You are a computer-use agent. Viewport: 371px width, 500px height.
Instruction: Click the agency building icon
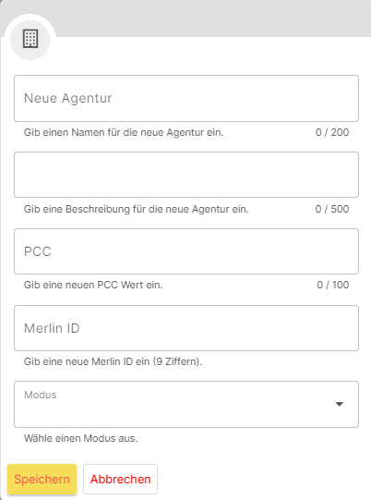[30, 39]
